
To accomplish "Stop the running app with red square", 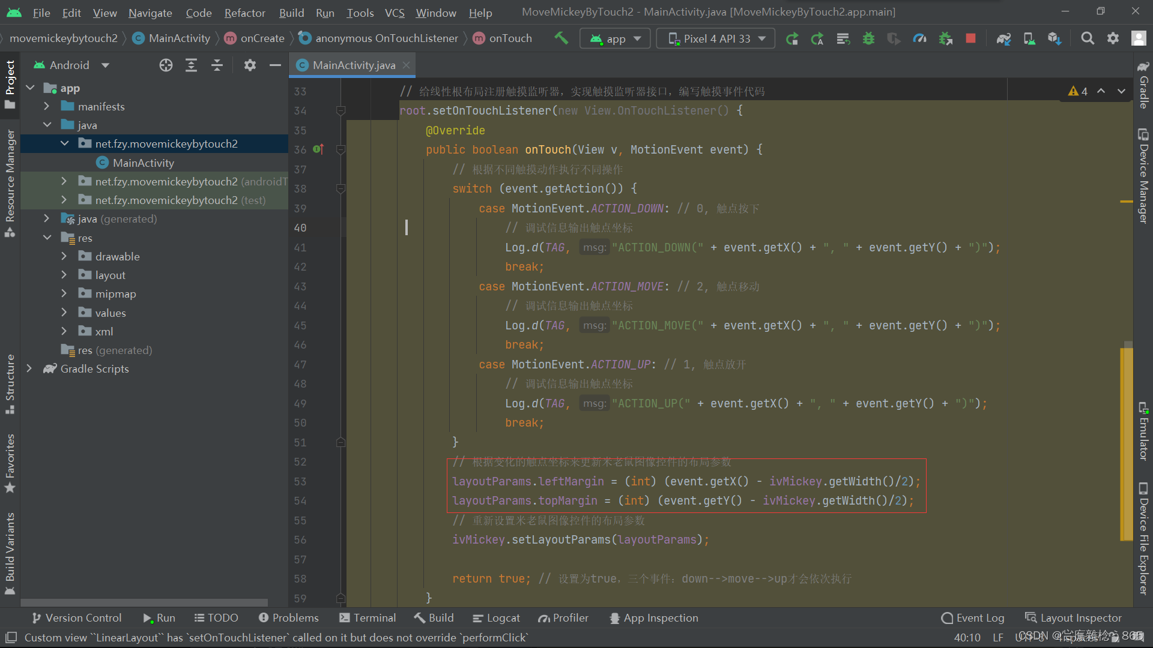I will pos(970,38).
